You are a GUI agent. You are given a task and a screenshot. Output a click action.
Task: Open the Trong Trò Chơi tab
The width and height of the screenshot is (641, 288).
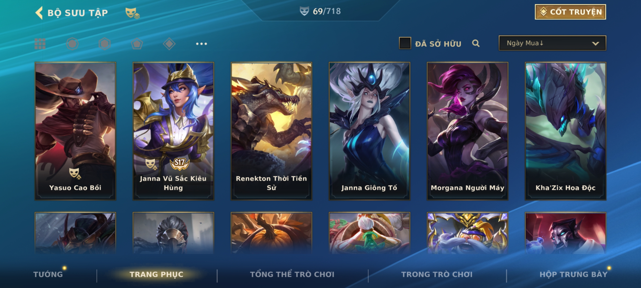pyautogui.click(x=437, y=274)
